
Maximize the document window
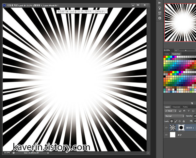[138, 5]
